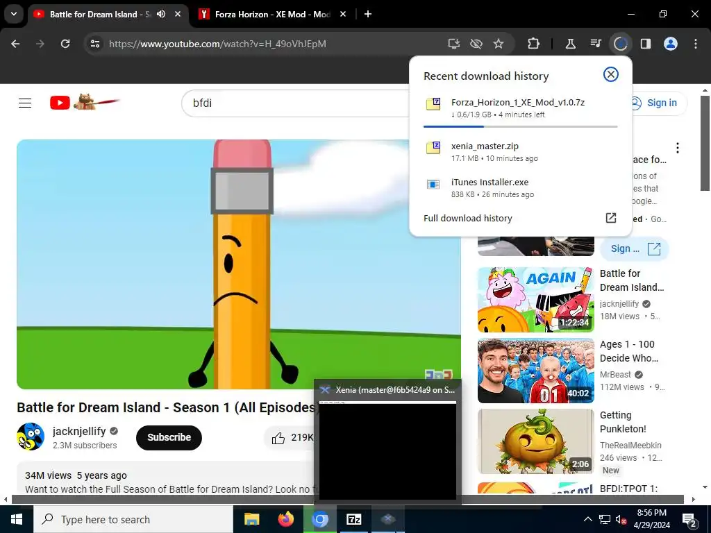Screen dimensions: 711x533
Task: Open the Extensions puzzle icon
Action: (534, 44)
